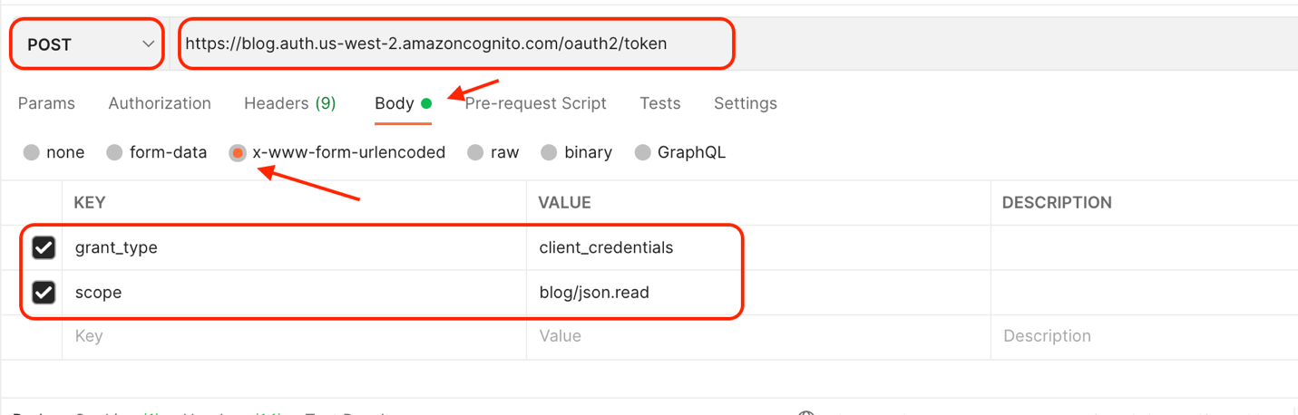The image size is (1298, 415).
Task: Choose the form-data radio option
Action: coord(114,152)
